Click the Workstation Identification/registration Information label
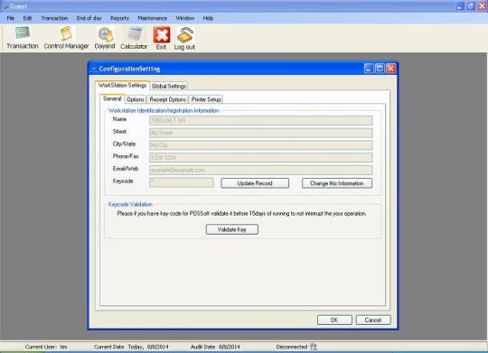Image resolution: width=488 pixels, height=353 pixels. click(164, 111)
